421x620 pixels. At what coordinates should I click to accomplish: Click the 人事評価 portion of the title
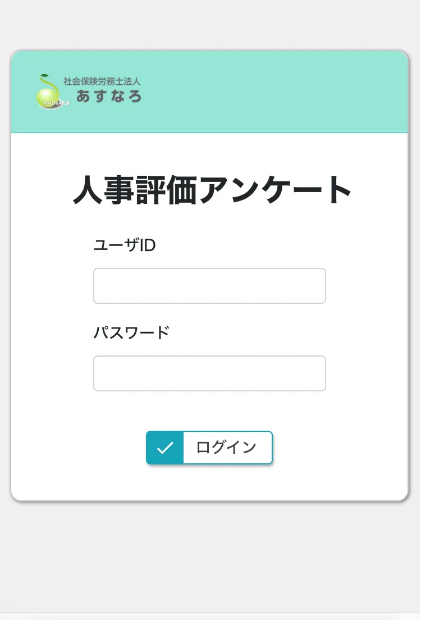135,191
